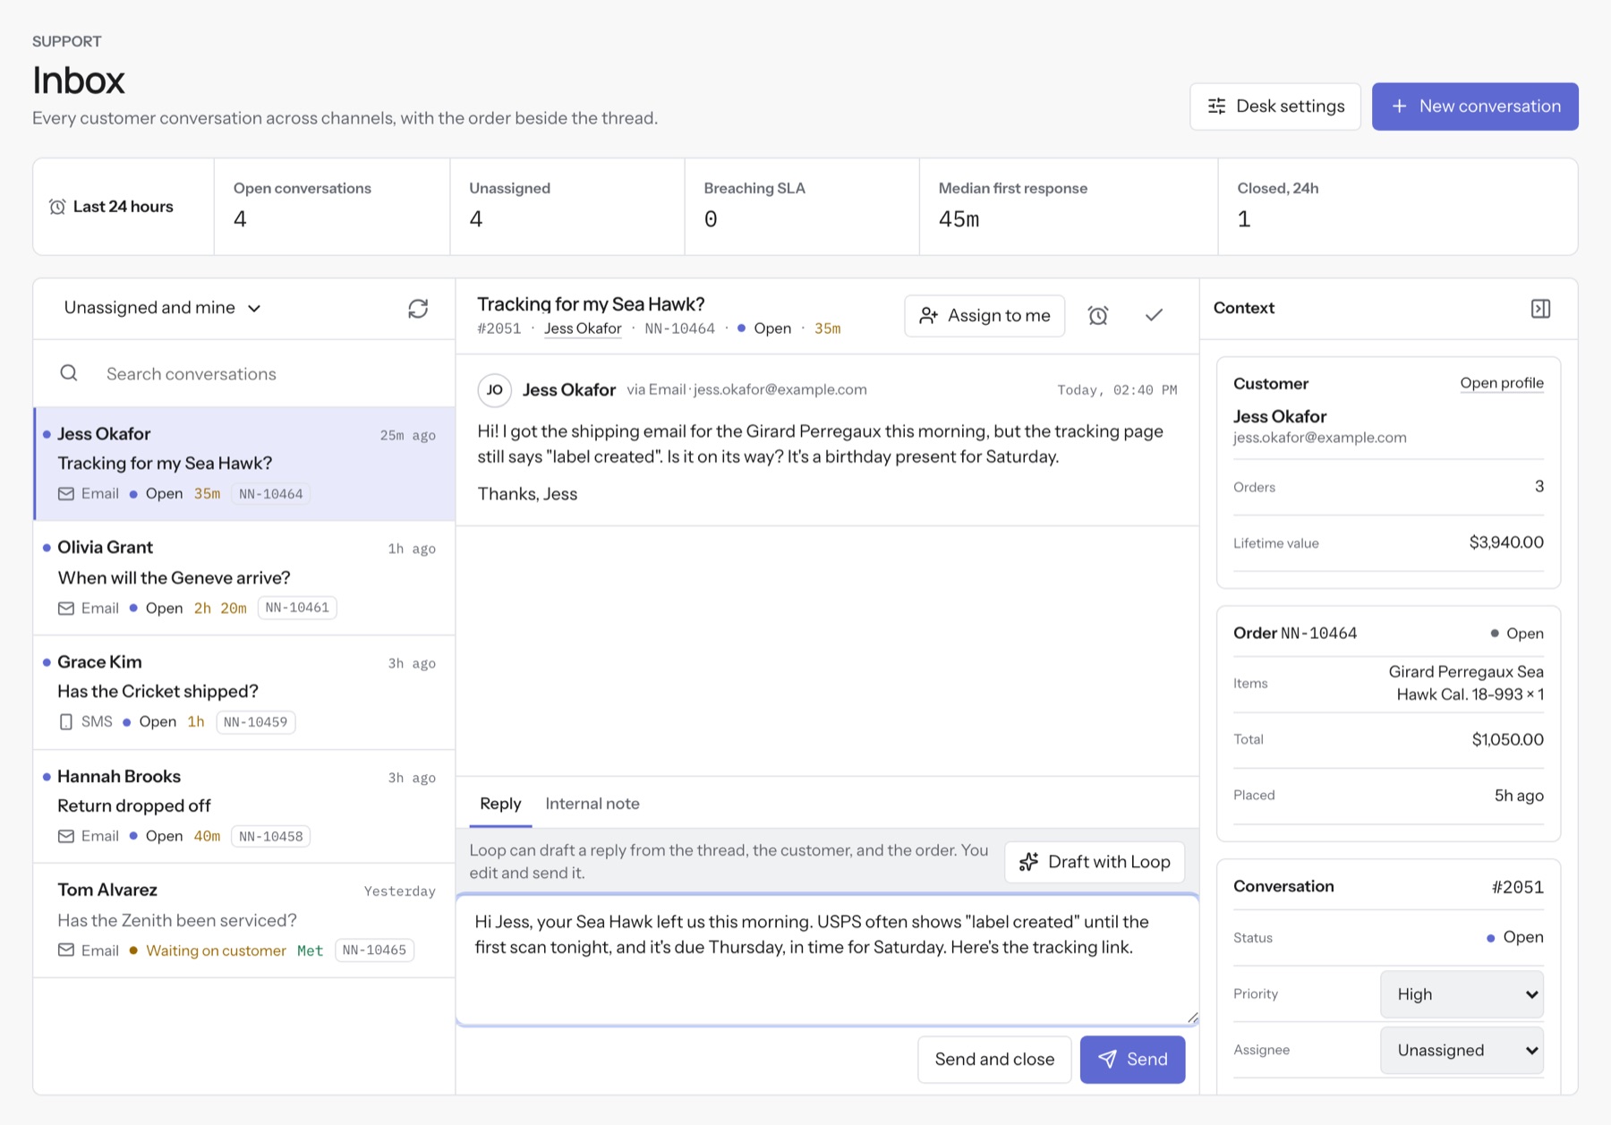Click the Median first response stat
The height and width of the screenshot is (1125, 1611).
(1069, 207)
